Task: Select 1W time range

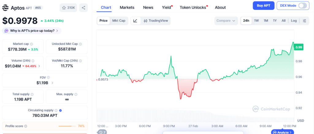Action: coord(256,21)
